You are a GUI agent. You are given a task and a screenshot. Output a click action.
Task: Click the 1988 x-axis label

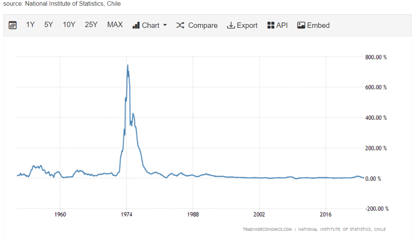(193, 214)
